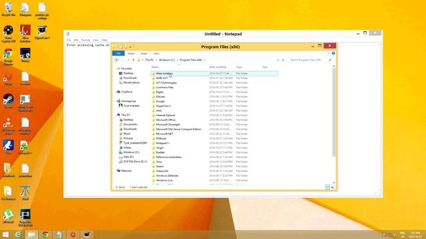Viewport: 426px width, 239px height.
Task: Switch to File Explorer on the taskbar
Action: (x=32, y=234)
